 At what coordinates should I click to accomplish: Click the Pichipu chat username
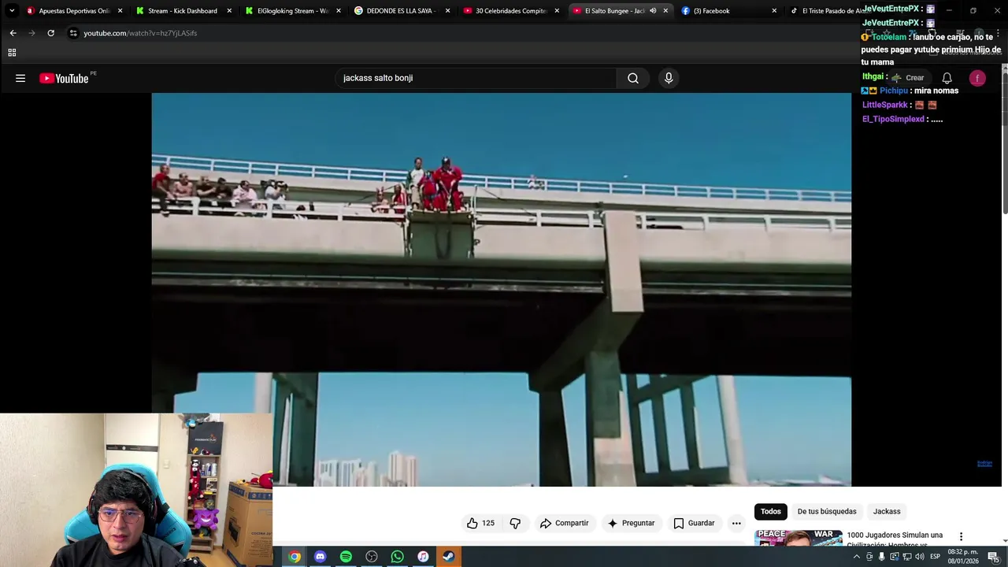[x=894, y=91]
